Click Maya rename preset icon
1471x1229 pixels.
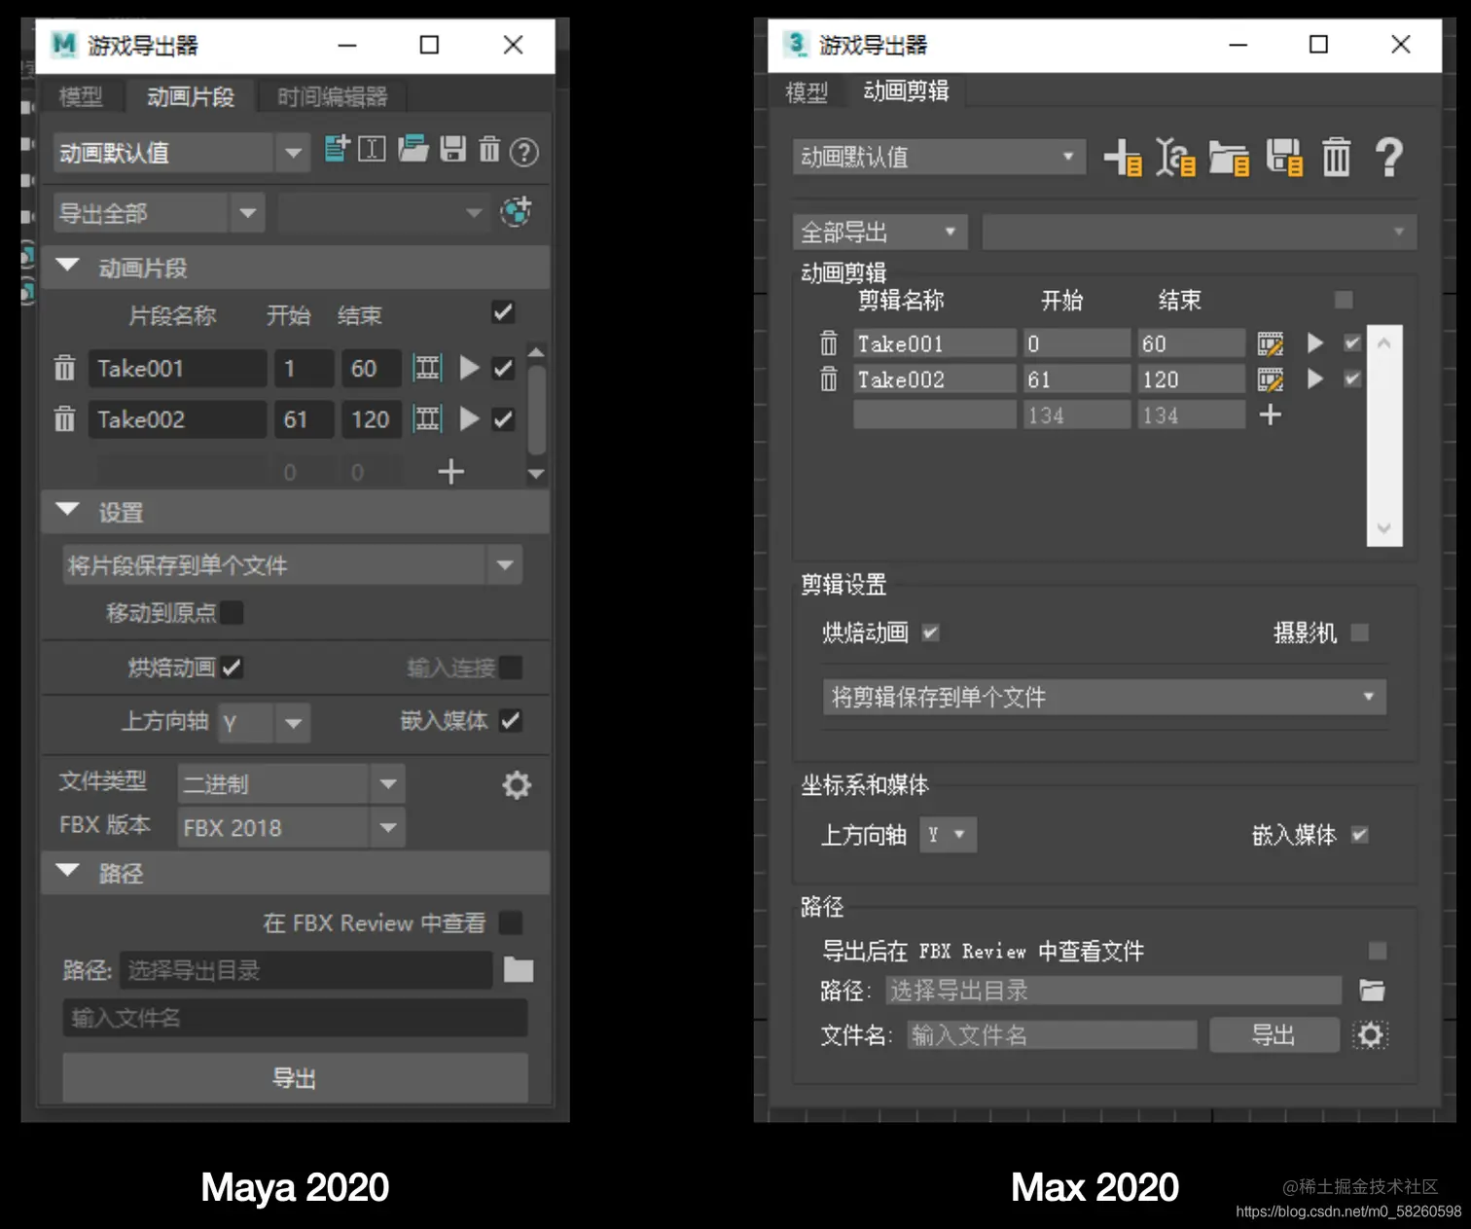tap(372, 149)
